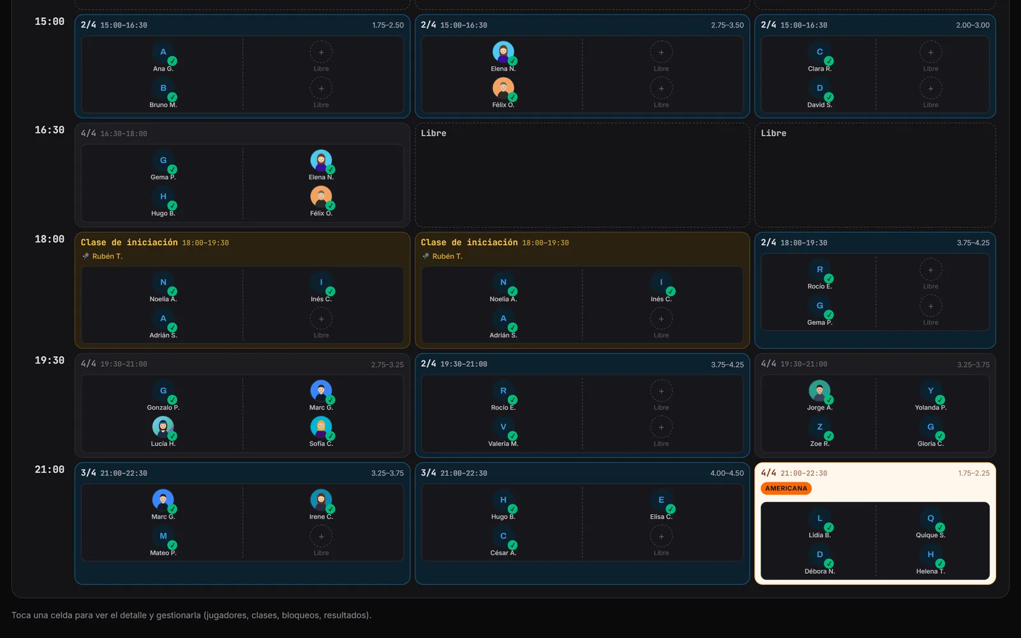The image size is (1021, 638).
Task: Select César A.'s avatar
Action: [503, 537]
